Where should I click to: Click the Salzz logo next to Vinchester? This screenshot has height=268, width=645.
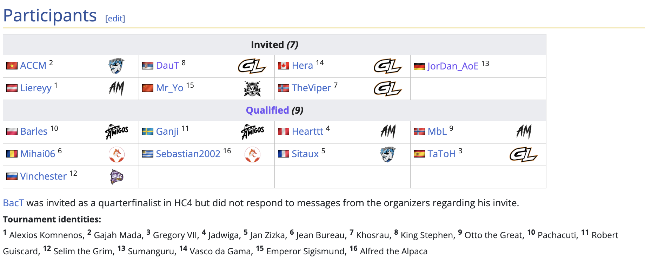click(x=117, y=177)
